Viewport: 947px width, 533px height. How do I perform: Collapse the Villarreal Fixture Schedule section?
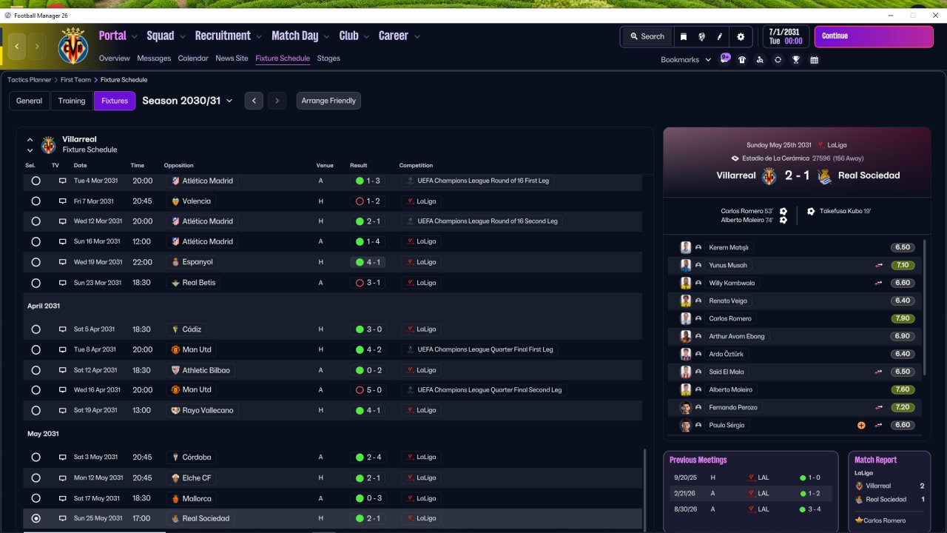point(30,139)
